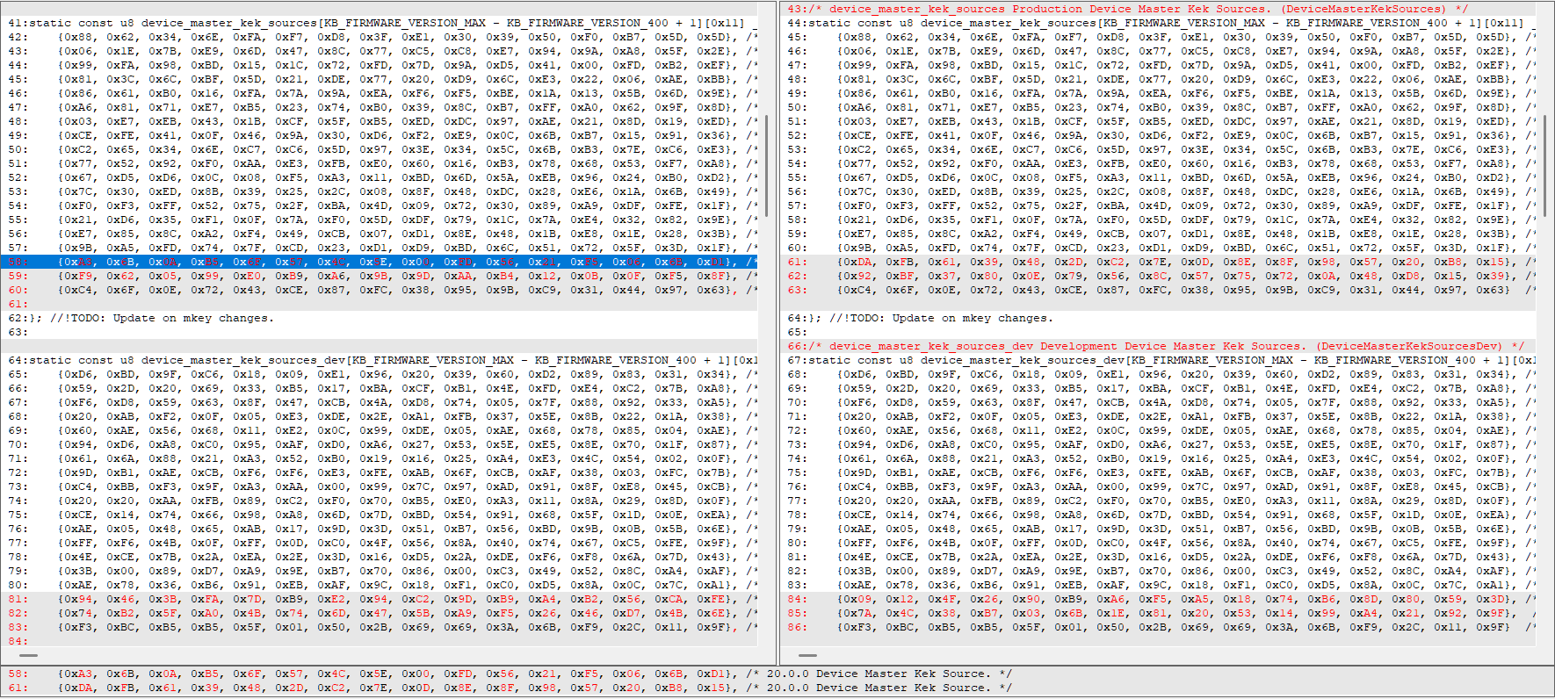Click left pane line 65 starting with 0xD6

[379, 374]
